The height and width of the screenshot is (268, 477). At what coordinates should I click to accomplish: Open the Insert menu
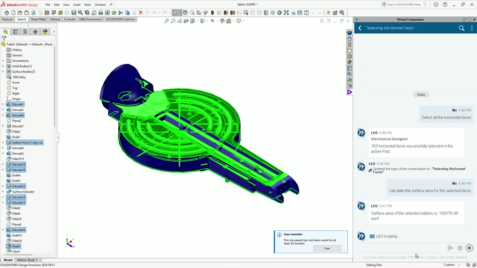77,5
